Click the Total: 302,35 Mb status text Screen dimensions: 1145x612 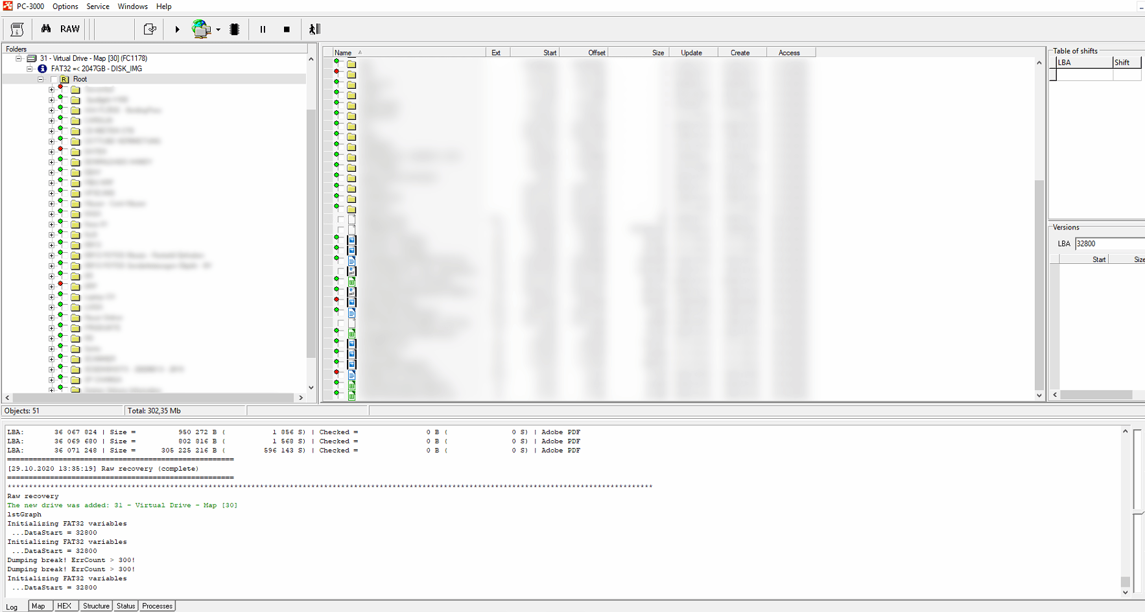pyautogui.click(x=154, y=411)
